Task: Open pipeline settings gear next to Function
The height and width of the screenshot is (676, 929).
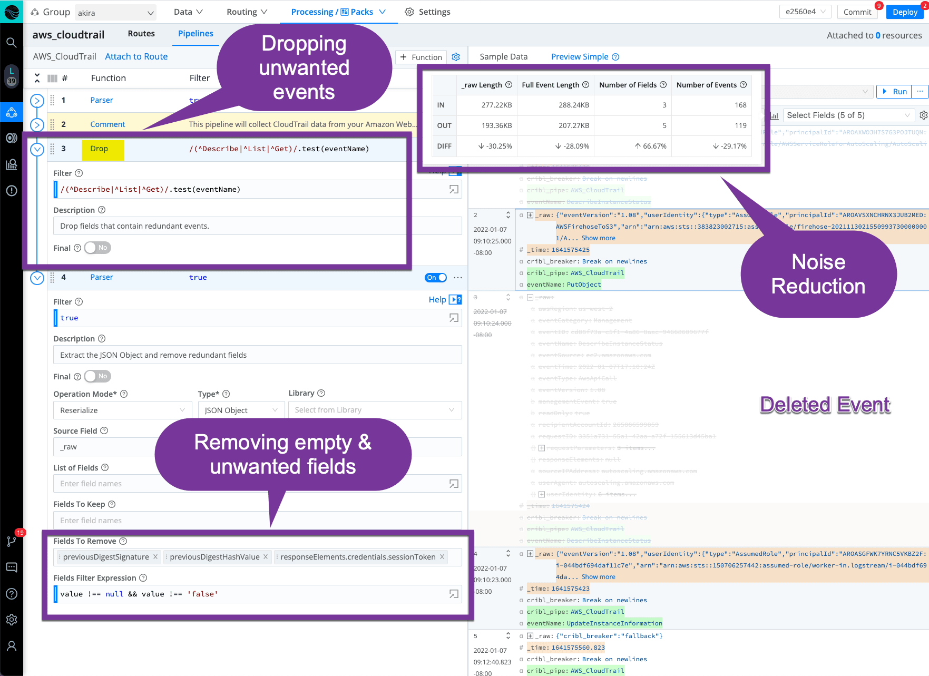Action: [456, 57]
